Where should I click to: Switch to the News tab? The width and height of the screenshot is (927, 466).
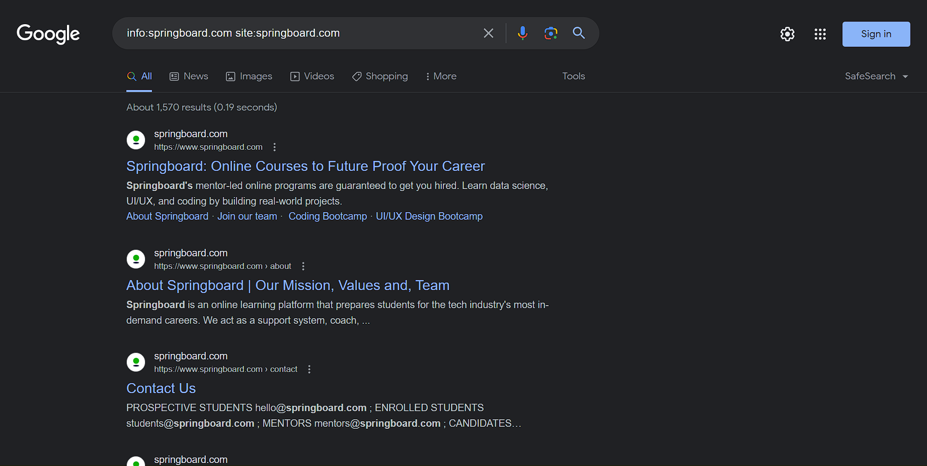click(x=189, y=76)
